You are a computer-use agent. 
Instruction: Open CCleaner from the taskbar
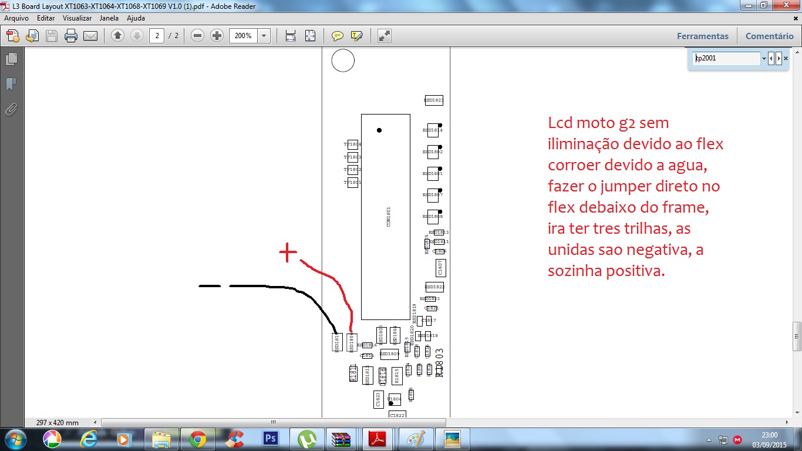pyautogui.click(x=234, y=439)
